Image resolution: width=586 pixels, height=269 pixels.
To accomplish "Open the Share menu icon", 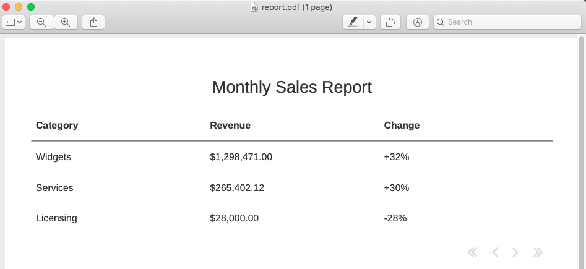I will click(93, 22).
